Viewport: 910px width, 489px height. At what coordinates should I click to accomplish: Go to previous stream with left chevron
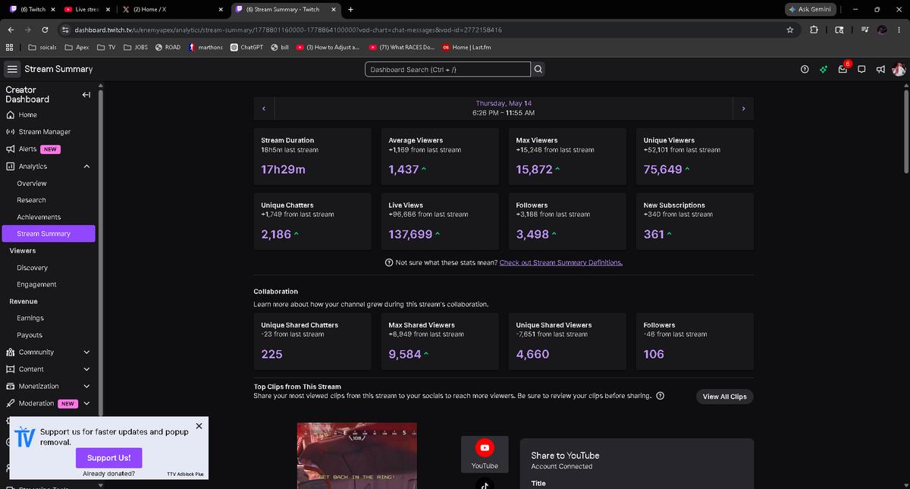263,108
